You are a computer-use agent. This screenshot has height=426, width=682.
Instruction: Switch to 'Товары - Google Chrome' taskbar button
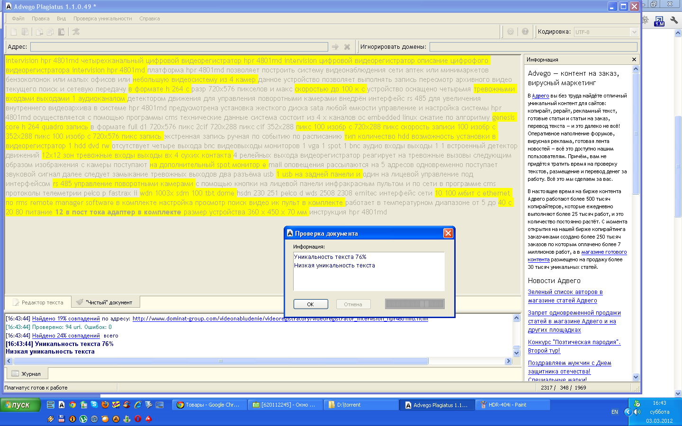209,405
